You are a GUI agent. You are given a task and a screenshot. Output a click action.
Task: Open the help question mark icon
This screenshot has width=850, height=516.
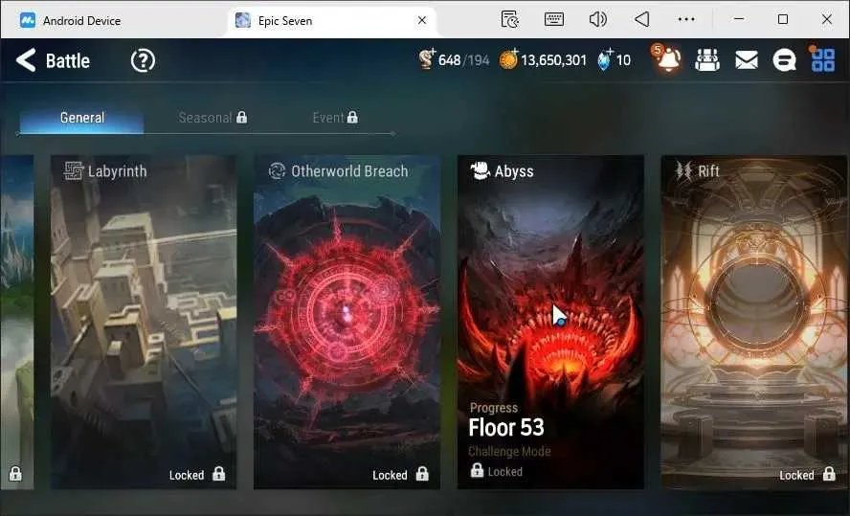[144, 60]
